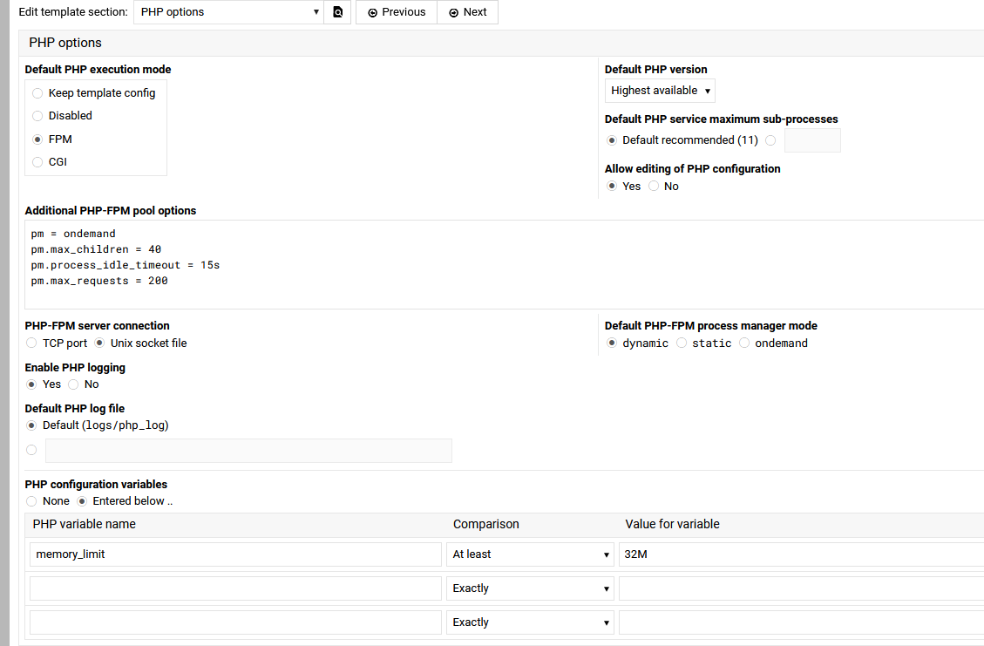Select CGI execution mode
This screenshot has height=646, width=984.
37,162
